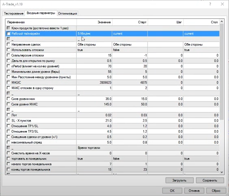
Task: Click the Загрузить button
Action: click(x=180, y=180)
